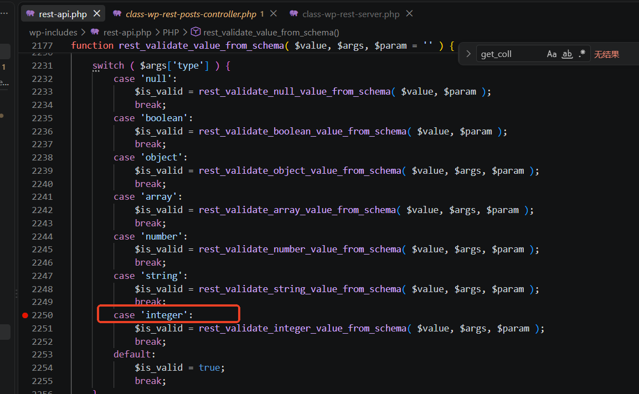The height and width of the screenshot is (394, 639).
Task: Click line number 2255 in gutter
Action: point(43,381)
